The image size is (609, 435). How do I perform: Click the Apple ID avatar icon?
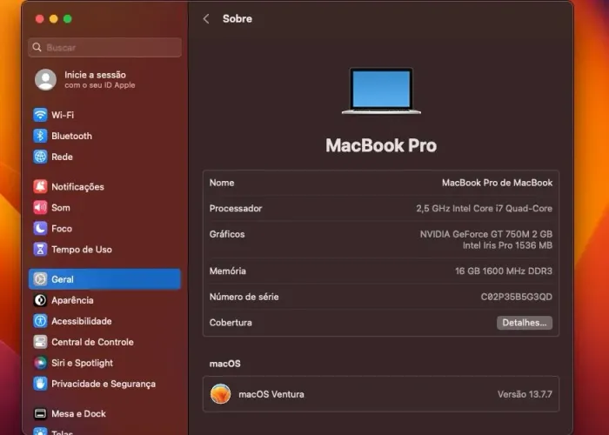pos(45,80)
